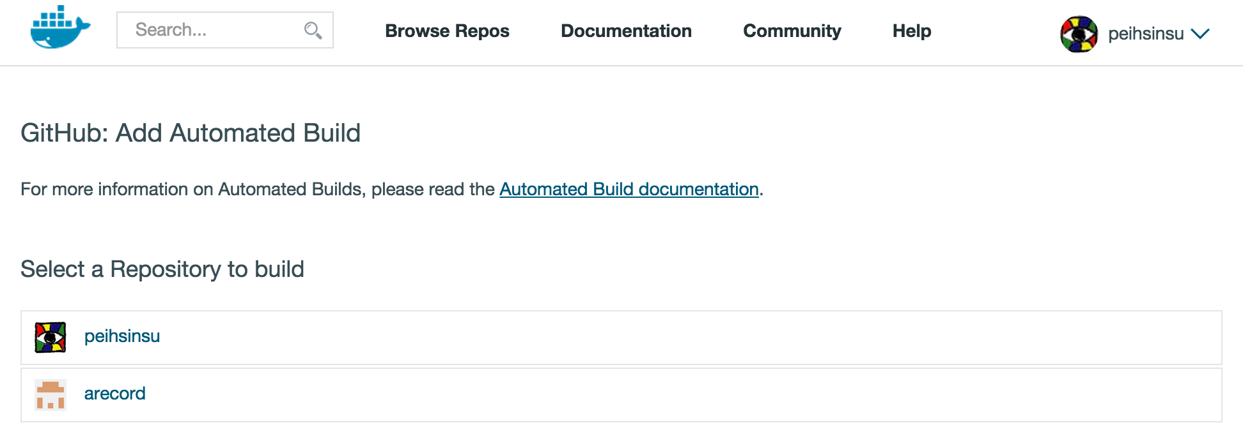Screen dimensions: 1243x425
Task: Select the arecord organization link
Action: pos(115,394)
